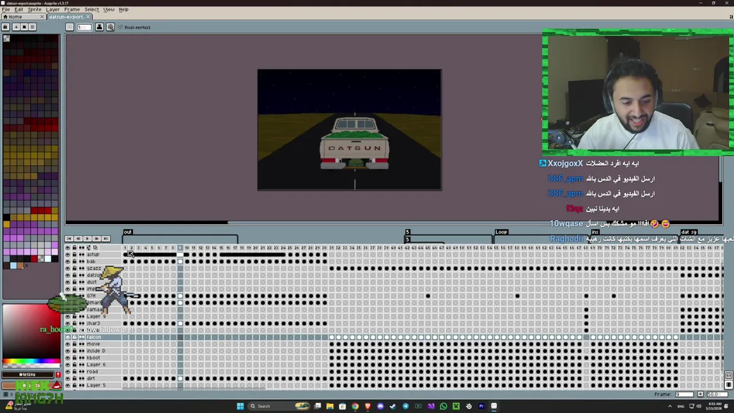Click the Frame number input field
This screenshot has height=413, width=734.
(x=685, y=395)
